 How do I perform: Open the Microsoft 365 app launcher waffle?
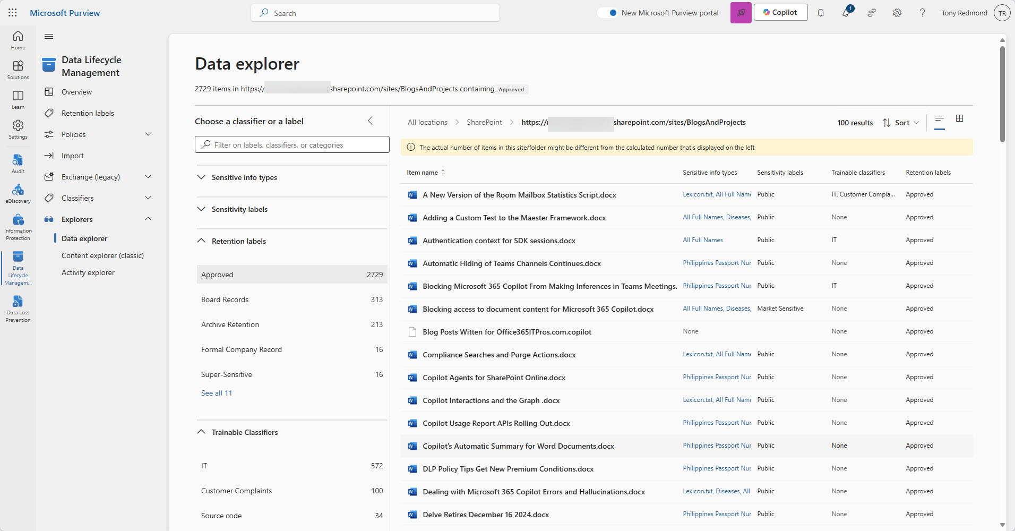(x=12, y=12)
